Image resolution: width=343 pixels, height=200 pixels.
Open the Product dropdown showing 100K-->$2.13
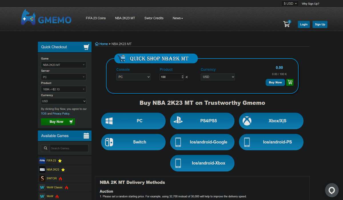[63, 89]
